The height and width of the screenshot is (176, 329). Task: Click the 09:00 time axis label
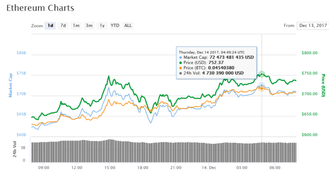tap(44, 167)
